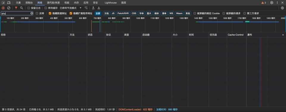The image size is (286, 112).
Task: Clear the network log
Action: click(9, 8)
